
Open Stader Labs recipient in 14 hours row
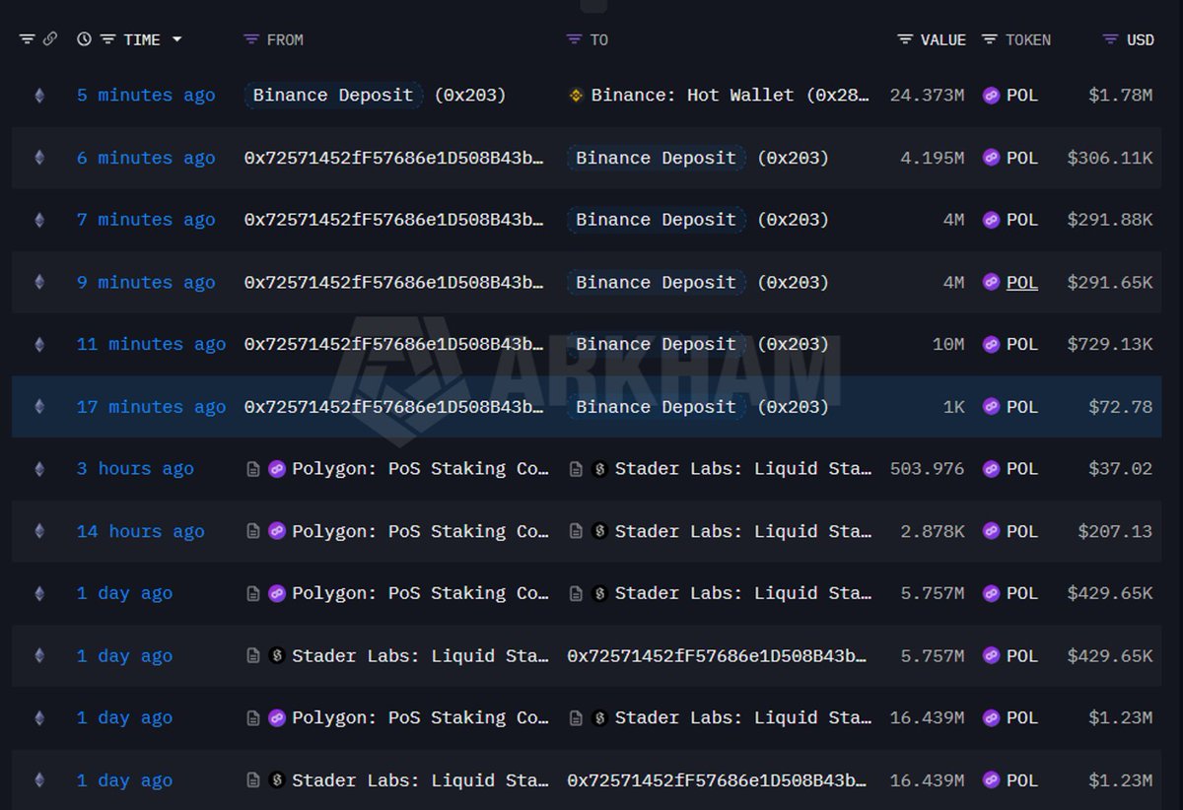click(x=742, y=531)
